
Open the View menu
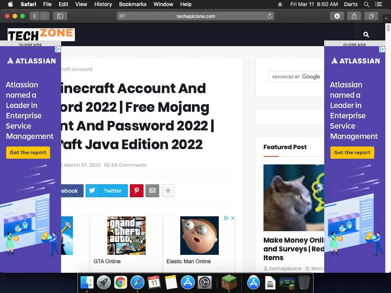(x=81, y=4)
